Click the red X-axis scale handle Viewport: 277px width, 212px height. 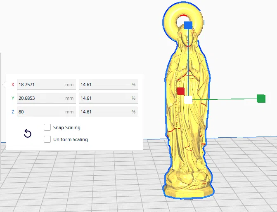click(181, 91)
